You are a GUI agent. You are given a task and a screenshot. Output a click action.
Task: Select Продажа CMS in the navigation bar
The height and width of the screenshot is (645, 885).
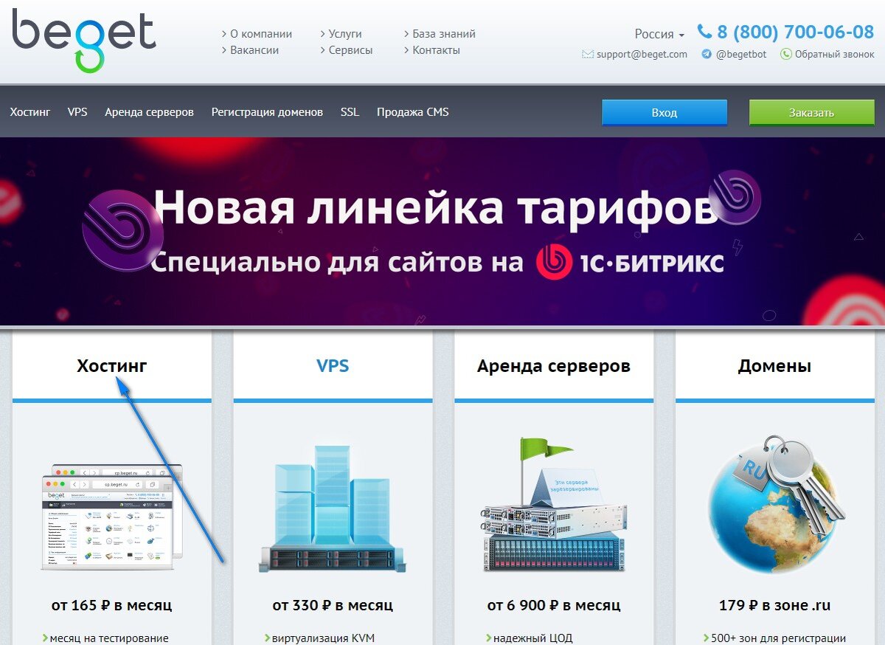(x=412, y=112)
